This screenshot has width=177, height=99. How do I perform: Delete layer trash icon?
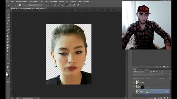click(167, 98)
